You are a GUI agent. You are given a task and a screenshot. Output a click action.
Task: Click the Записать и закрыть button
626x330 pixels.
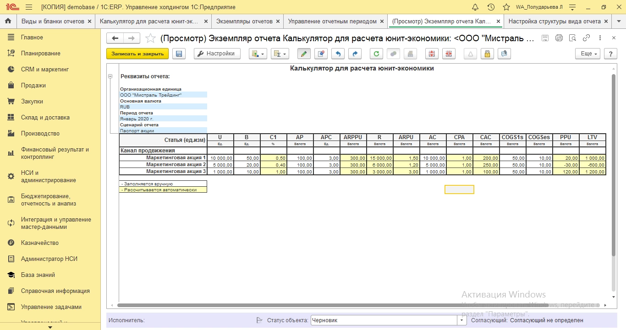point(137,54)
